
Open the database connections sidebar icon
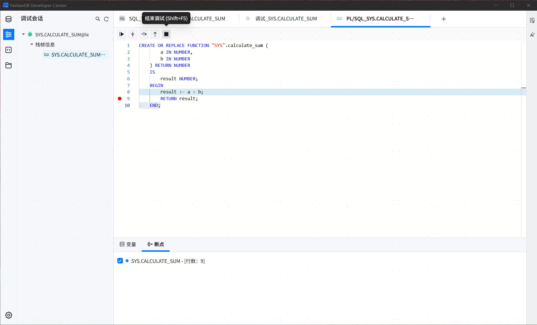point(8,19)
